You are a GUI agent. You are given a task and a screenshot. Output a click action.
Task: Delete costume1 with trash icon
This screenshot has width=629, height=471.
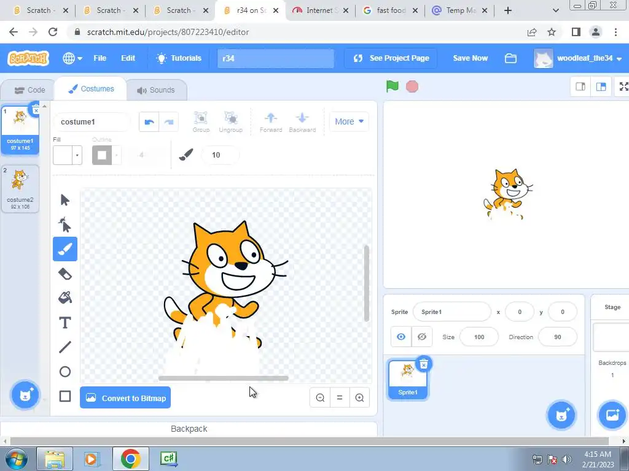(36, 109)
